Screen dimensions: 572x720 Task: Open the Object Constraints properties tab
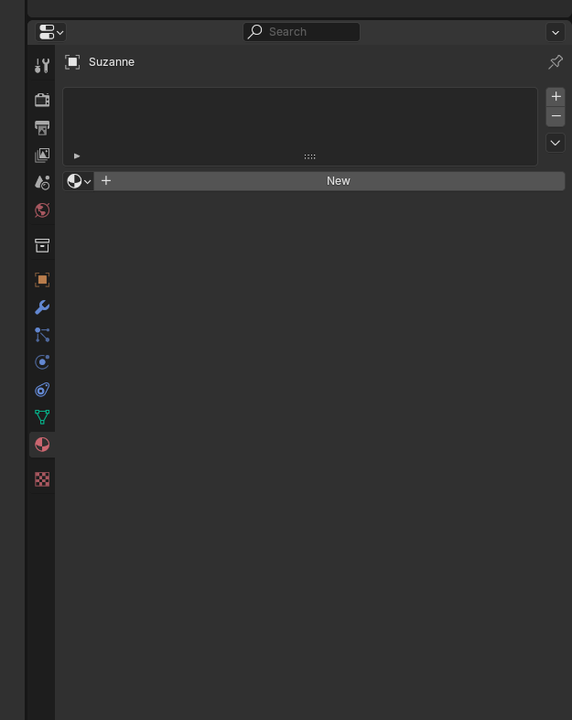42,390
